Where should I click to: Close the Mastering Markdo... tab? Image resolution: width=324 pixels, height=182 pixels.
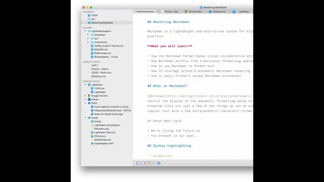135,12
